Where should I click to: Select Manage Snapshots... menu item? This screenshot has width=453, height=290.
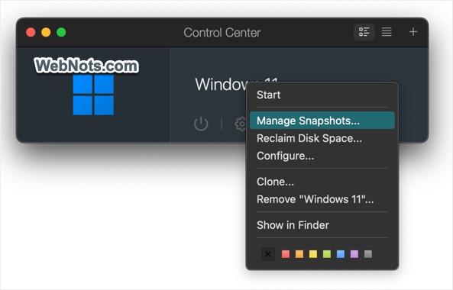tap(322, 121)
